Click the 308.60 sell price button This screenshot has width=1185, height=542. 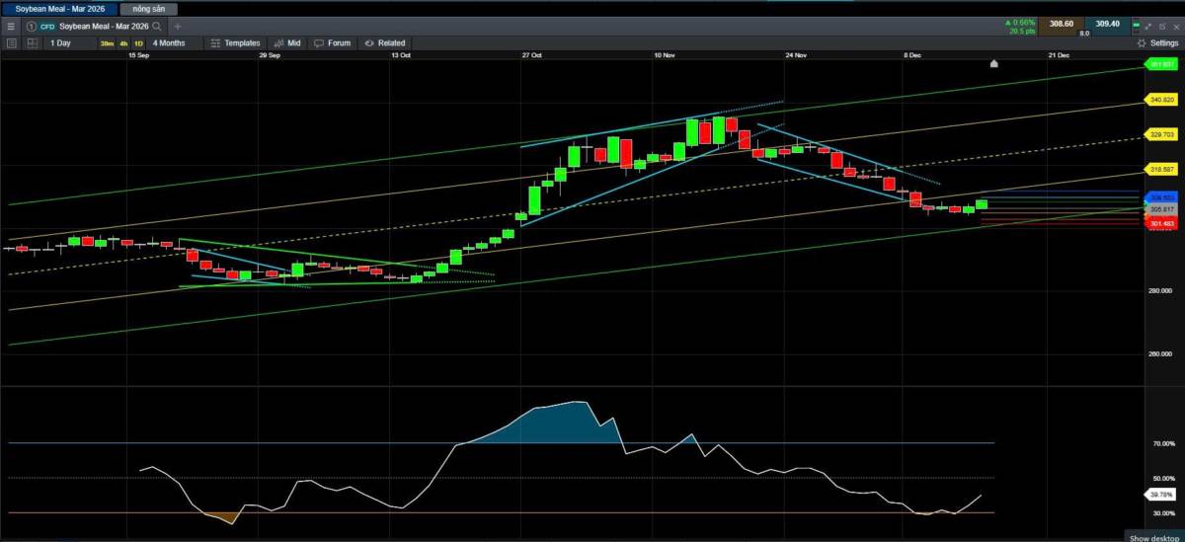click(1063, 24)
